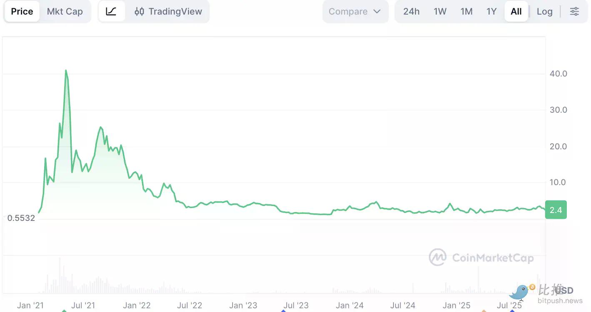Click the green current price label 2.4
Viewport: 591px width, 312px height.
(556, 210)
